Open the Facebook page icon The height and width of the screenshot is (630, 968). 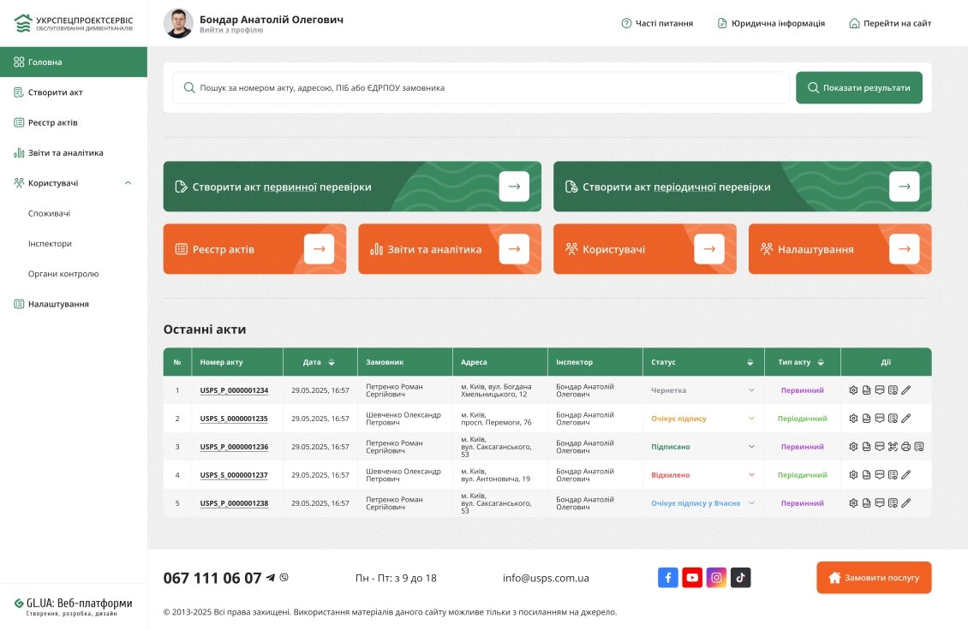tap(668, 578)
